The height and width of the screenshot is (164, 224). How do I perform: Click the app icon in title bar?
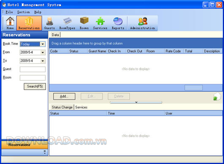(4, 5)
